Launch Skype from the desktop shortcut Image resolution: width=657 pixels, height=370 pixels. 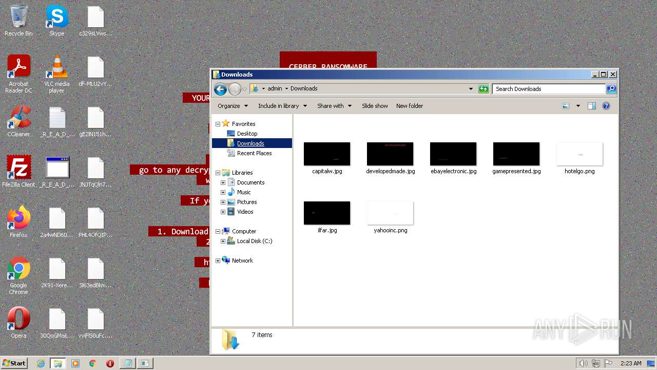point(57,21)
